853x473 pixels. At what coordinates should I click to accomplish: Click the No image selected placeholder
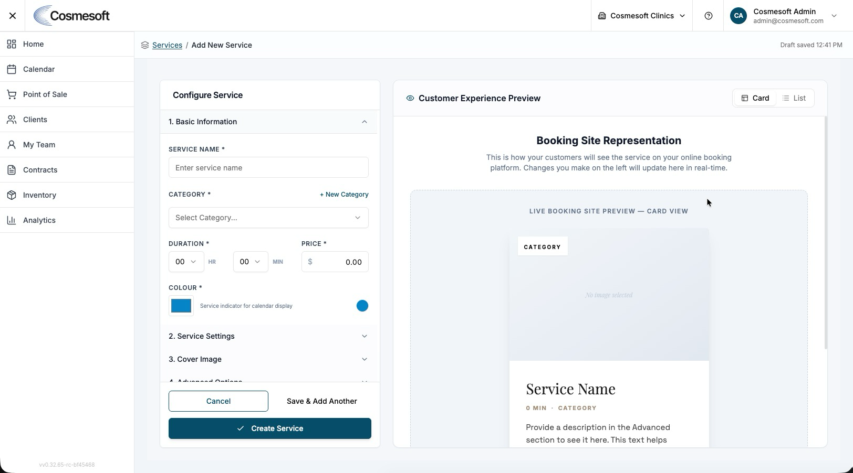tap(609, 295)
